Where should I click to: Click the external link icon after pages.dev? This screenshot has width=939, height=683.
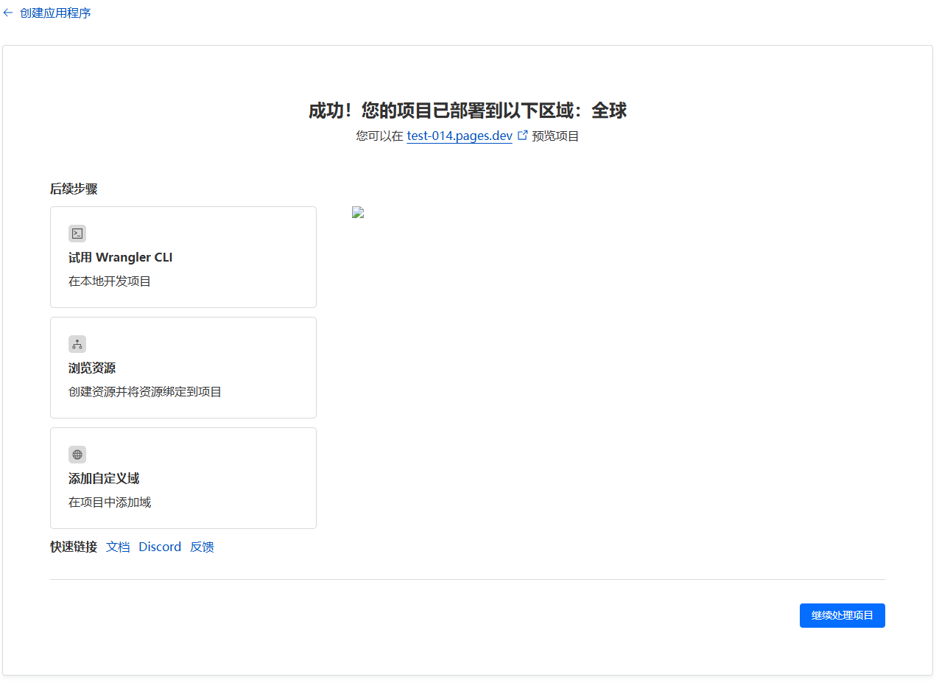(x=523, y=136)
